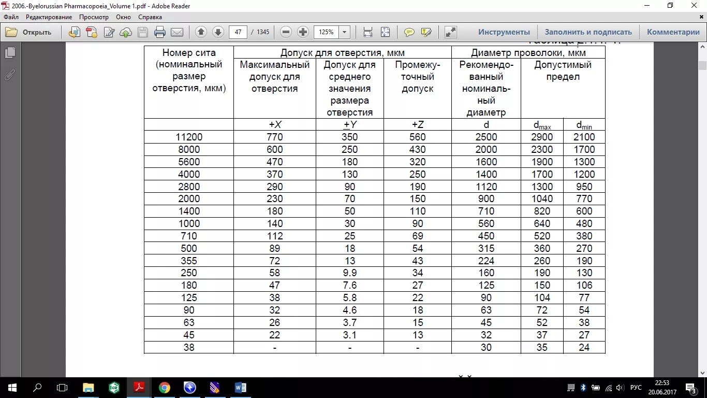Show attachments paperclip panel in sidebar
This screenshot has width=707, height=398.
pos(10,75)
